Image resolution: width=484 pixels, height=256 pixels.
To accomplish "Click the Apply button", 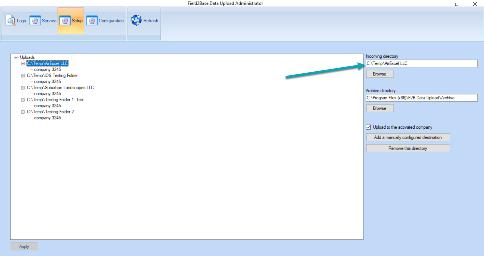I will pos(24,246).
